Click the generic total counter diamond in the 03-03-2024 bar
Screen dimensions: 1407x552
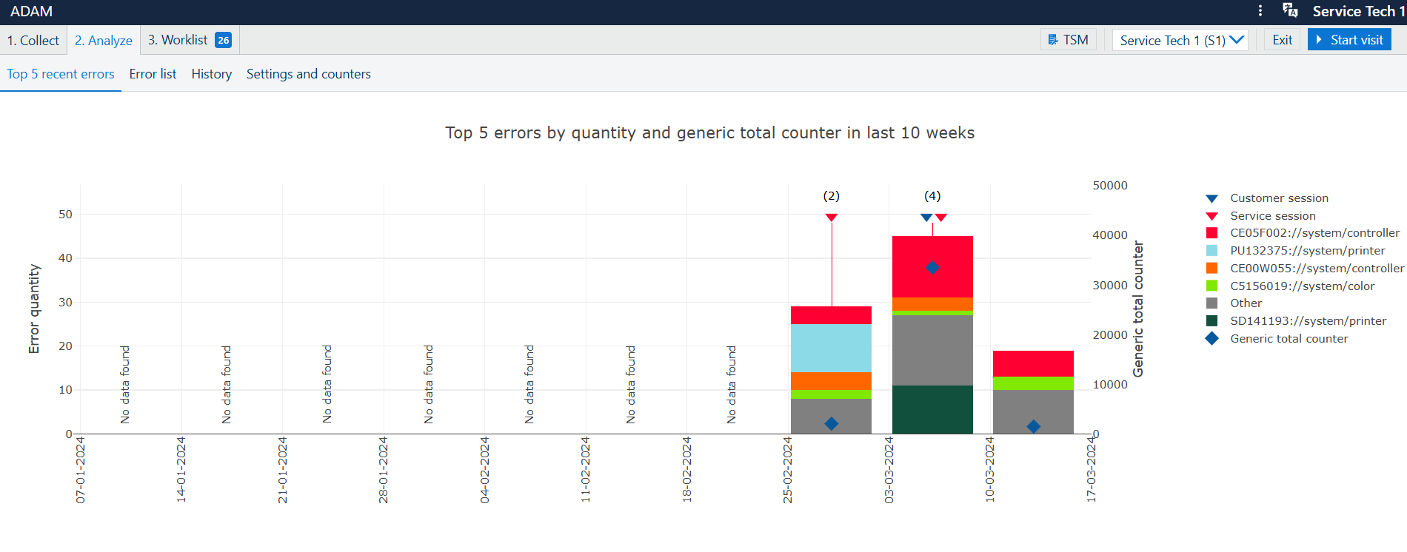coord(932,268)
